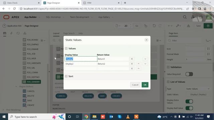Open Team Development menu
Screen dimensions: 214x120
[x=81, y=17]
